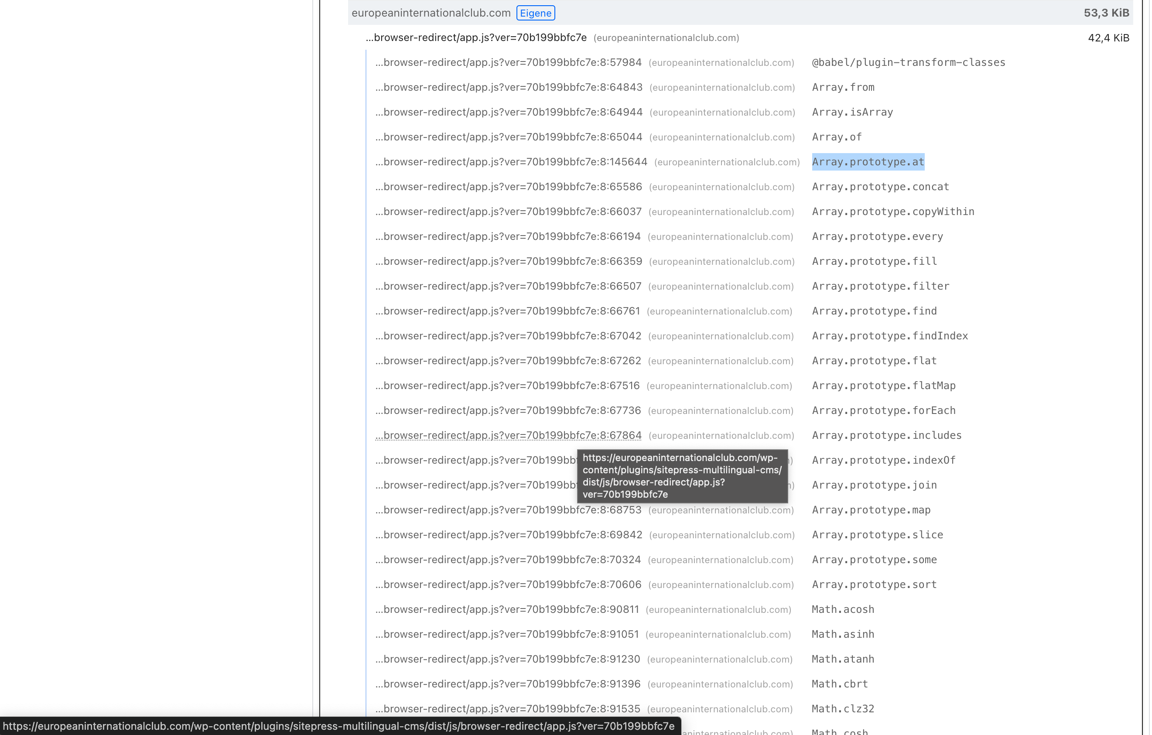Click the Math.cbrt polyfill label

839,684
